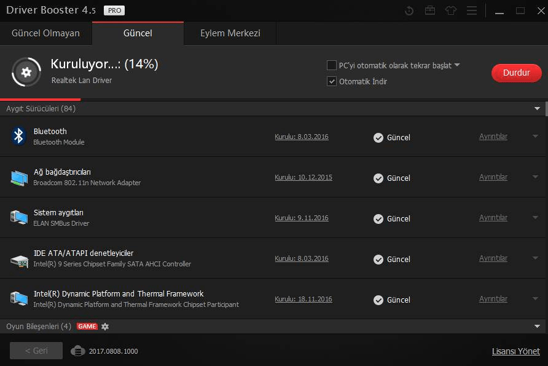Click Ayrıntılar link for Sistem aygıtları
This screenshot has height=366, width=548.
[x=493, y=218]
